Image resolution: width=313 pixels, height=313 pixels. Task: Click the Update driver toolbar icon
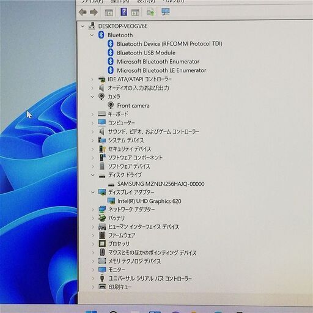point(150,13)
